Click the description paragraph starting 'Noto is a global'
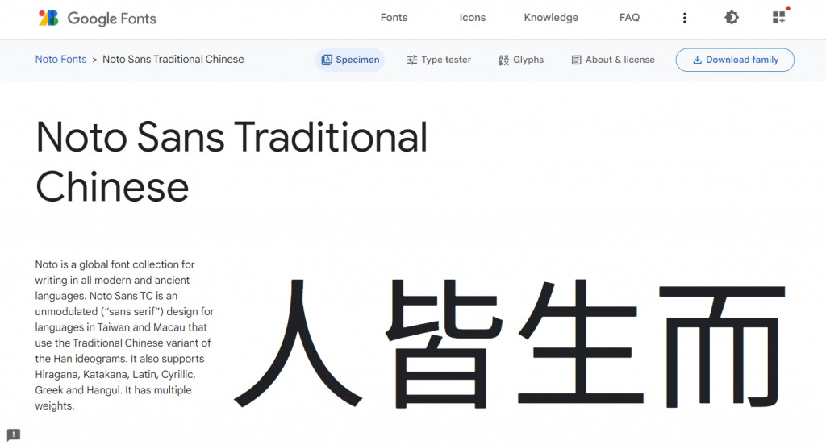 124,335
